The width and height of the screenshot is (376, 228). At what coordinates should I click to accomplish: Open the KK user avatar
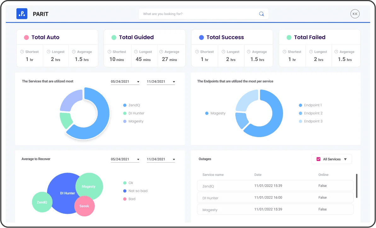tap(355, 14)
